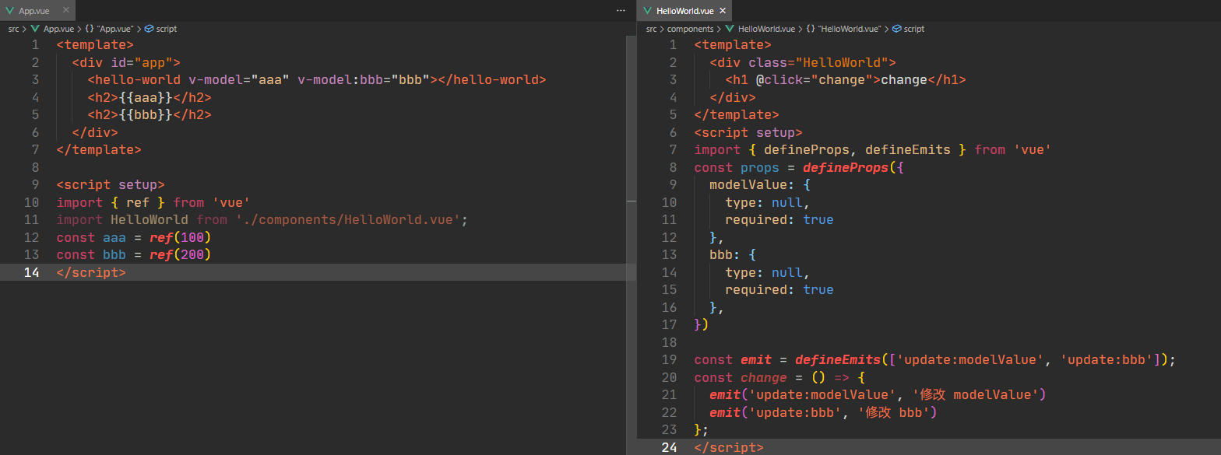This screenshot has height=455, width=1221.
Task: Click defineProps( call on line 8
Action: click(850, 167)
